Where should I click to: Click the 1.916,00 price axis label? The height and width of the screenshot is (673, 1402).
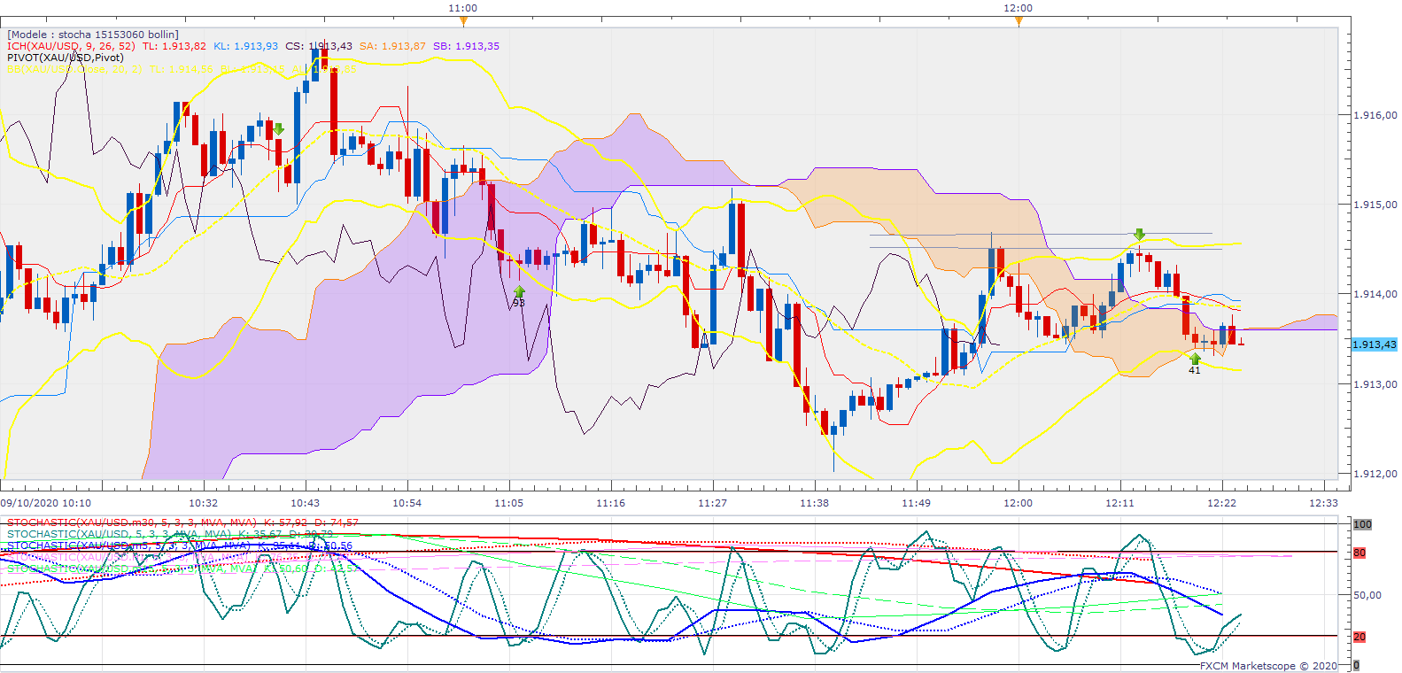pyautogui.click(x=1375, y=115)
